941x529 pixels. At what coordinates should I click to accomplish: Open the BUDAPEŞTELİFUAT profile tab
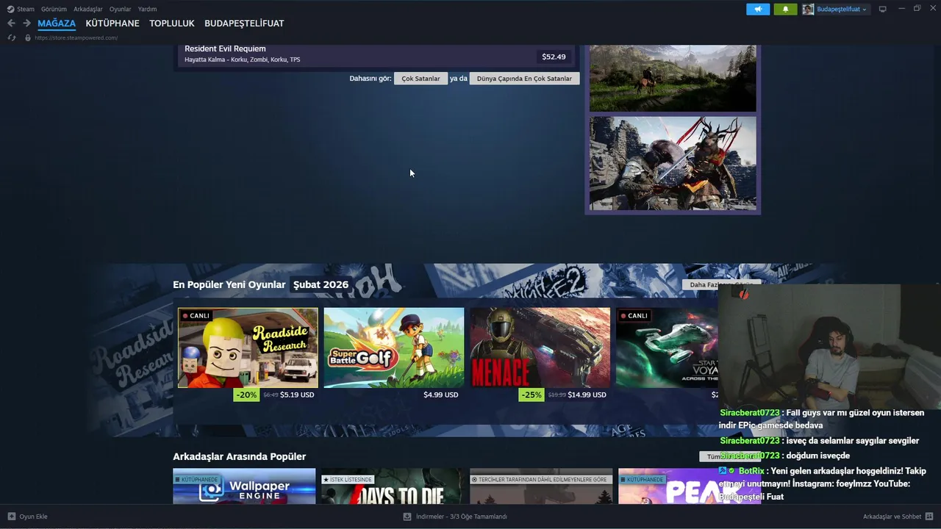(244, 24)
